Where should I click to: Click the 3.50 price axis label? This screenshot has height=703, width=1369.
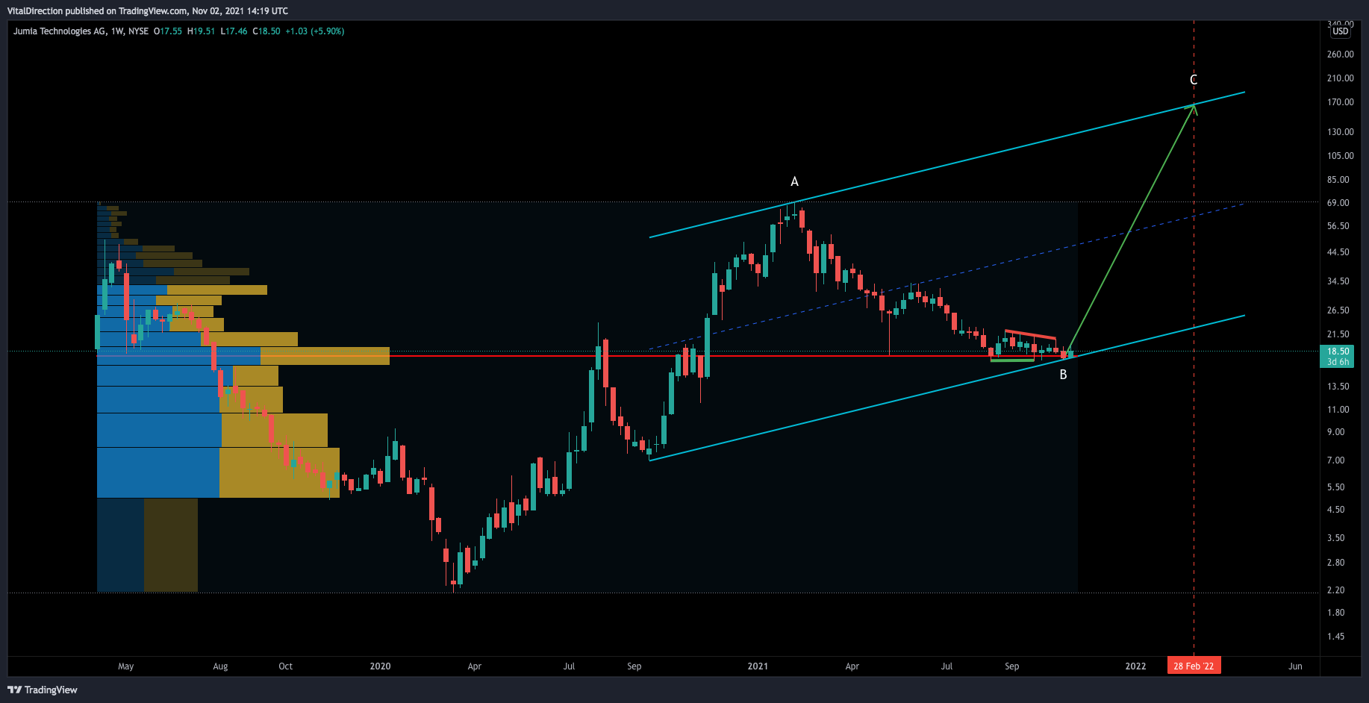pos(1336,538)
